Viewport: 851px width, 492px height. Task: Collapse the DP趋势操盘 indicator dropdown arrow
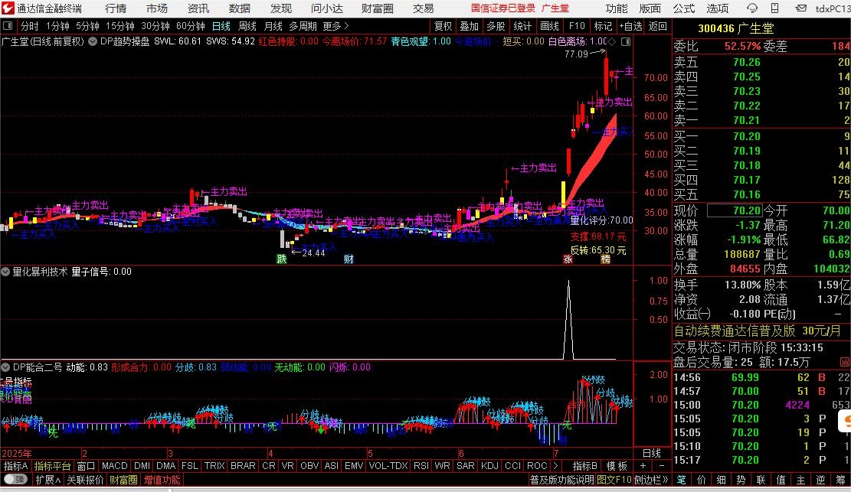(x=93, y=41)
